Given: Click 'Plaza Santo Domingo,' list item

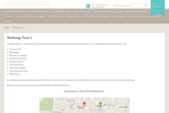Looking at the screenshot, I should tap(19, 71).
